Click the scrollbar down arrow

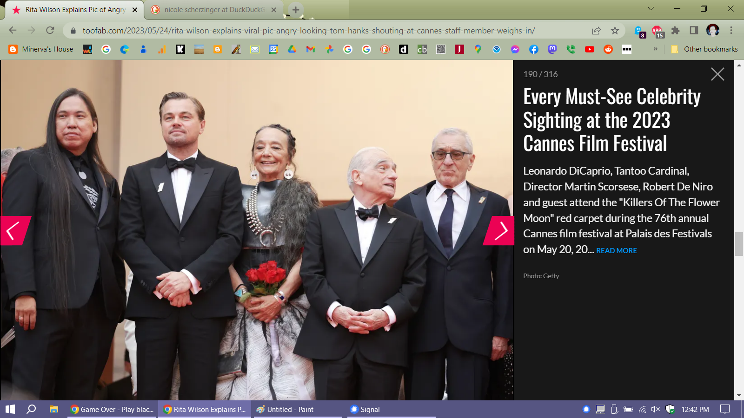pyautogui.click(x=739, y=396)
